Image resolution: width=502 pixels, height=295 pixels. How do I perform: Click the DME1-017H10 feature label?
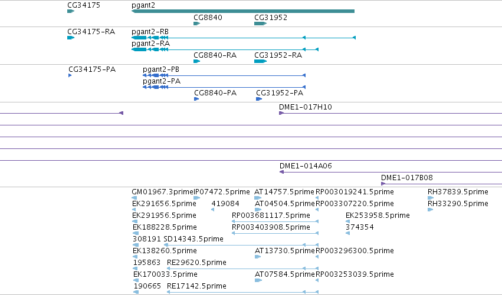(306, 107)
